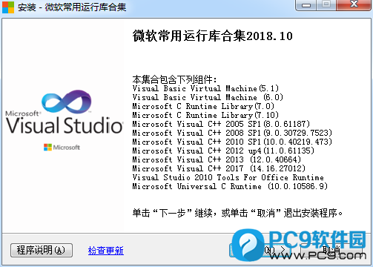The height and width of the screenshot is (267, 373).
Task: Open 程序说明(A) program description
Action: click(42, 250)
